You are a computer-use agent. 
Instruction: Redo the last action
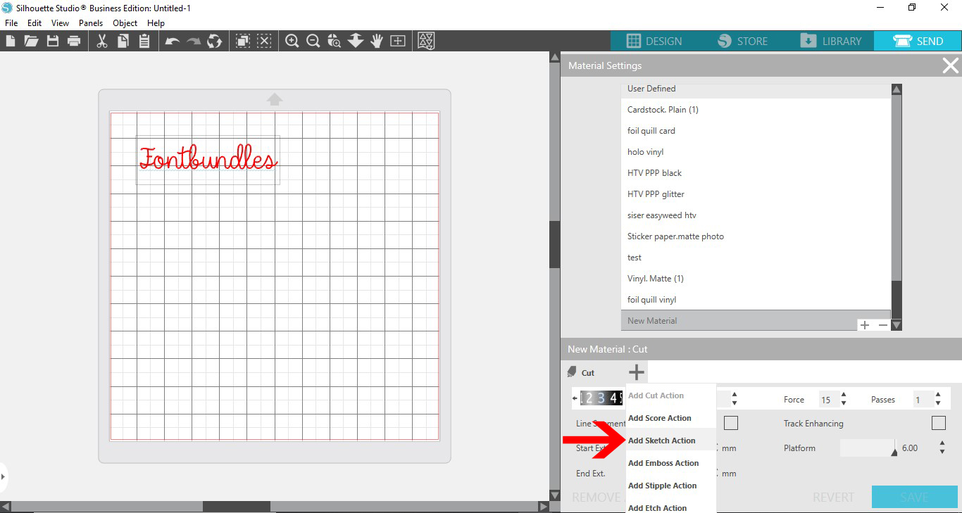click(x=194, y=42)
